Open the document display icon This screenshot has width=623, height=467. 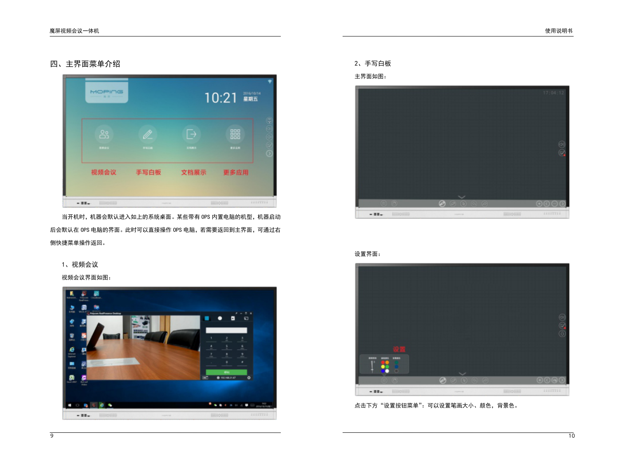(x=191, y=134)
